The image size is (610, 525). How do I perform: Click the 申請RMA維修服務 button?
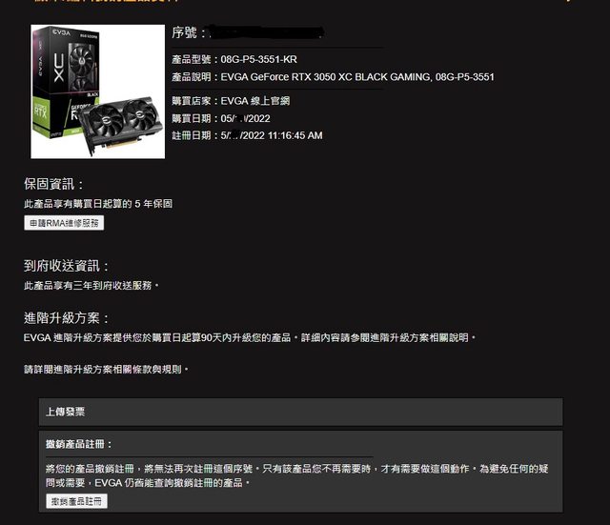tap(64, 223)
